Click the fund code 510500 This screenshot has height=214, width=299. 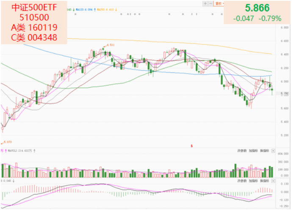click(x=34, y=17)
